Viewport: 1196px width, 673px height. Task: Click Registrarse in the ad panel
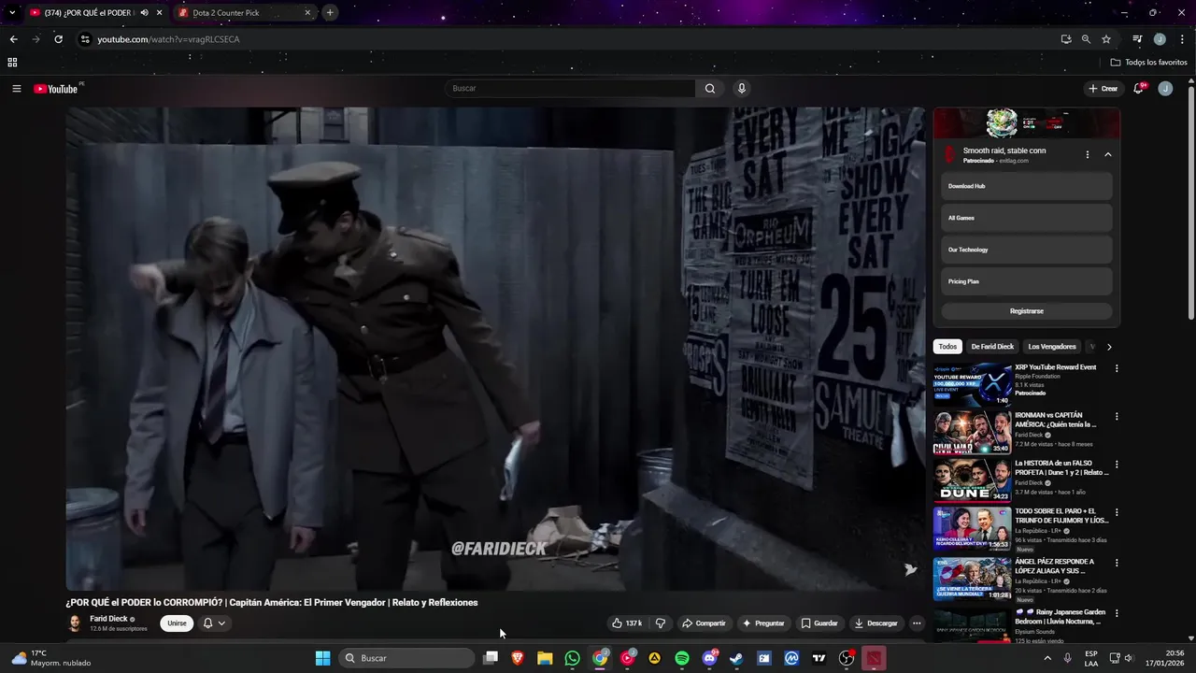coord(1027,311)
